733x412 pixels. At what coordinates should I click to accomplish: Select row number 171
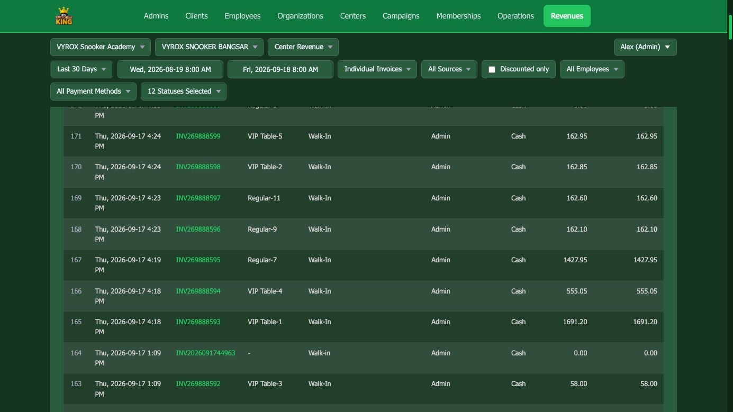[76, 136]
